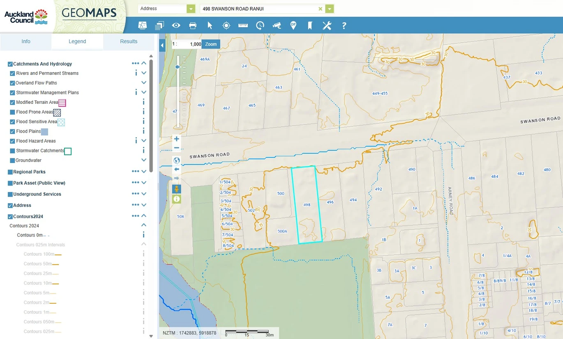This screenshot has height=339, width=563.
Task: Open Street View pegman icon
Action: (176, 189)
